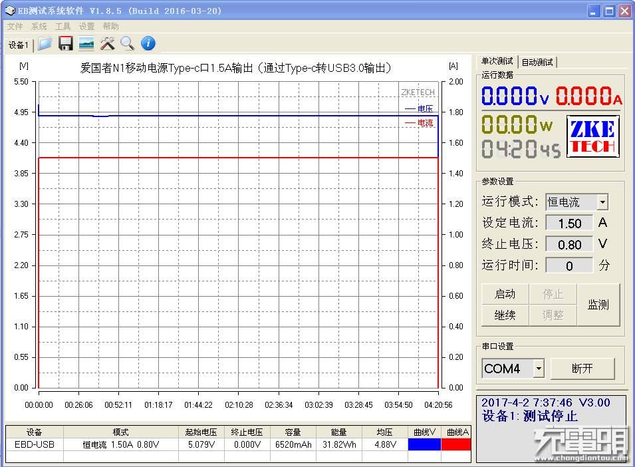635x467 pixels.
Task: Click the 终止电压 0.80 field
Action: pos(569,245)
